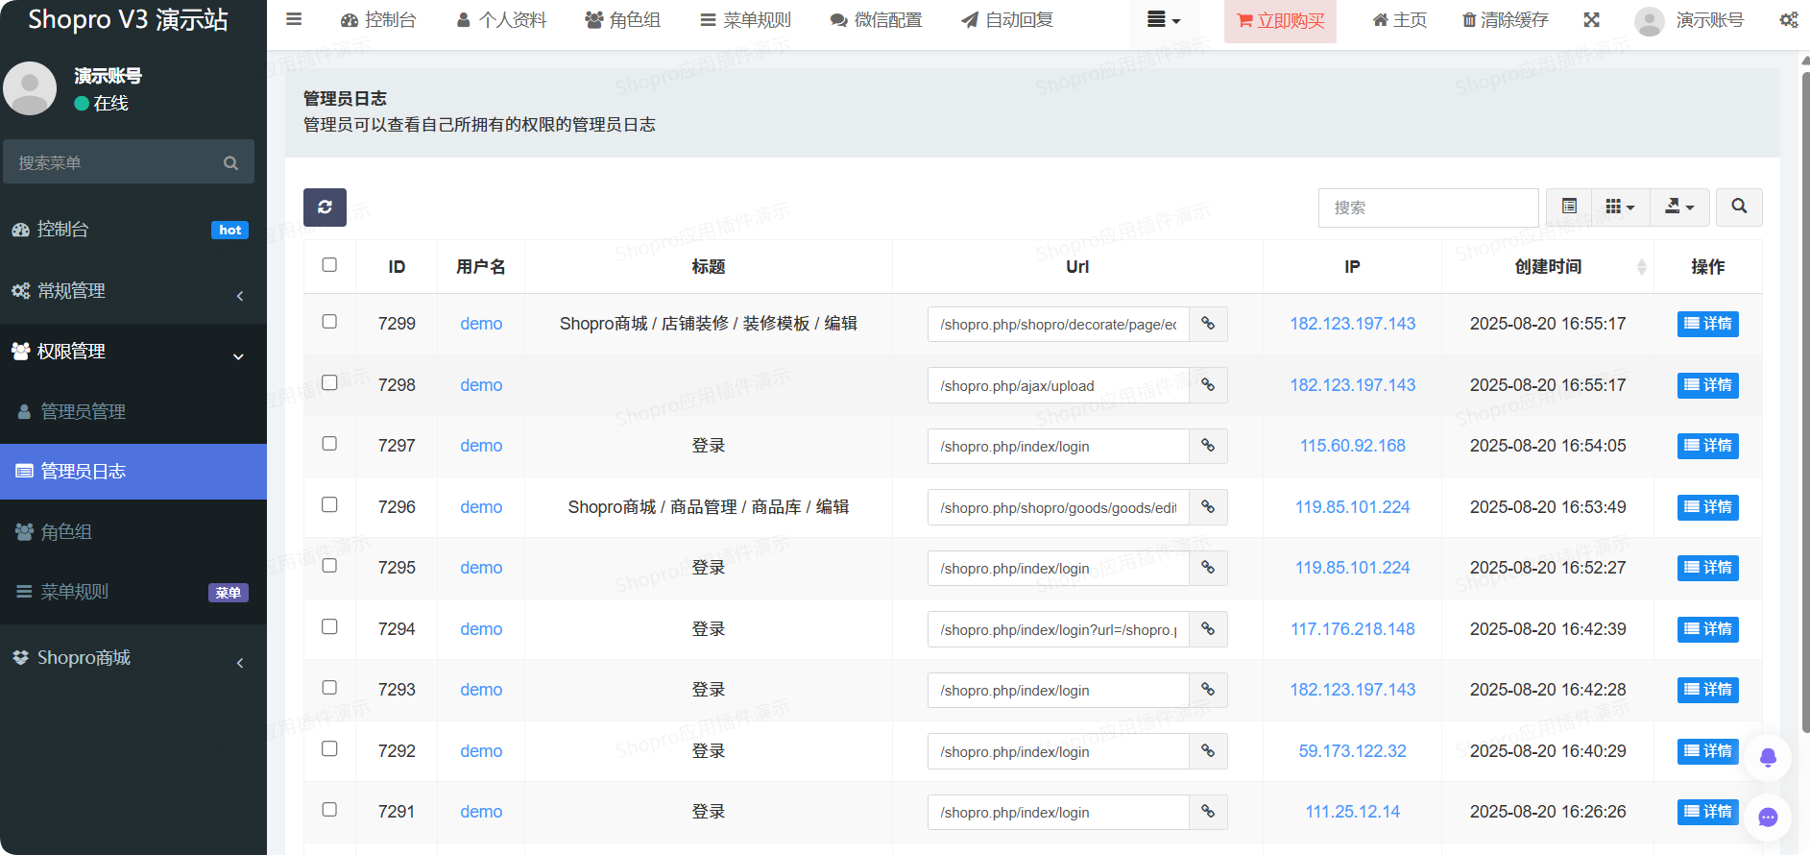Click the 2025-08-20 16:26:26 timestamp cell
This screenshot has width=1810, height=855.
pyautogui.click(x=1548, y=812)
